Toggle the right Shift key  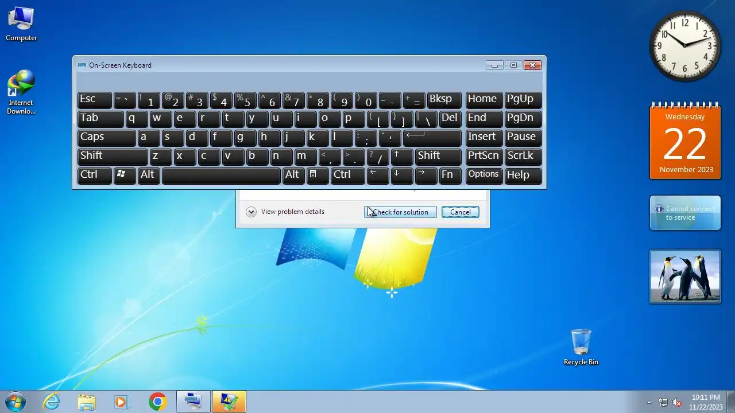(438, 156)
